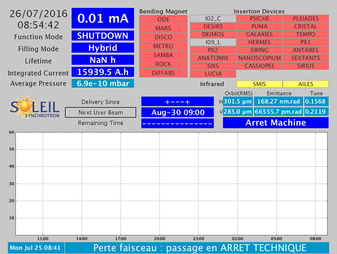Select the yellow SMIS infrared box
This screenshot has height=254, width=337.
259,84
